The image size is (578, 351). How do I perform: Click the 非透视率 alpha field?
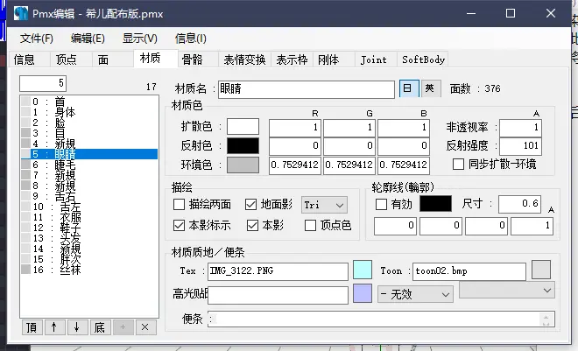click(520, 128)
